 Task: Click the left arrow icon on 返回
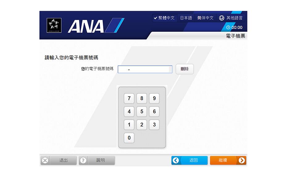pyautogui.click(x=176, y=160)
